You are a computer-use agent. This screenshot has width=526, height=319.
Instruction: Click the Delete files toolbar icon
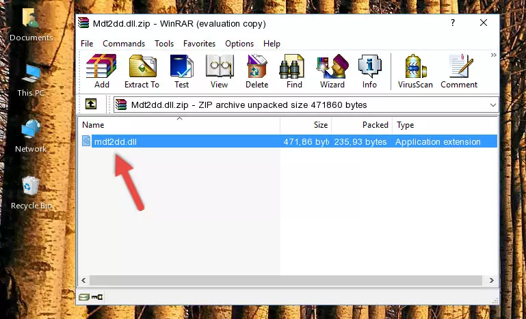(x=257, y=71)
